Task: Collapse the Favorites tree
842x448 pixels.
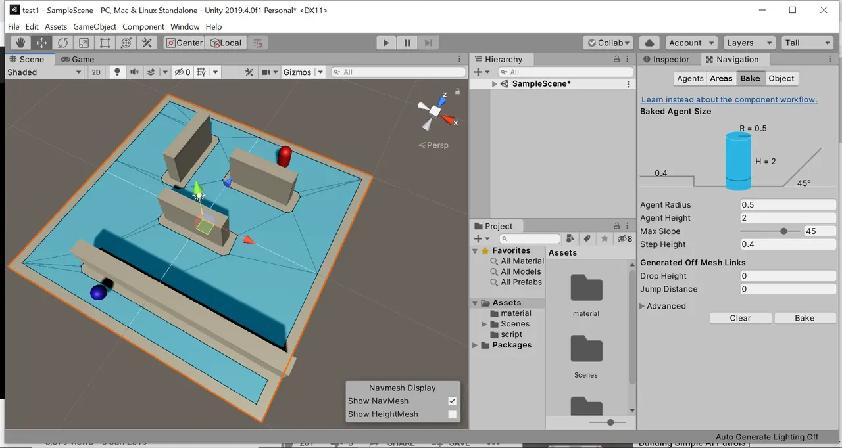Action: (x=475, y=251)
